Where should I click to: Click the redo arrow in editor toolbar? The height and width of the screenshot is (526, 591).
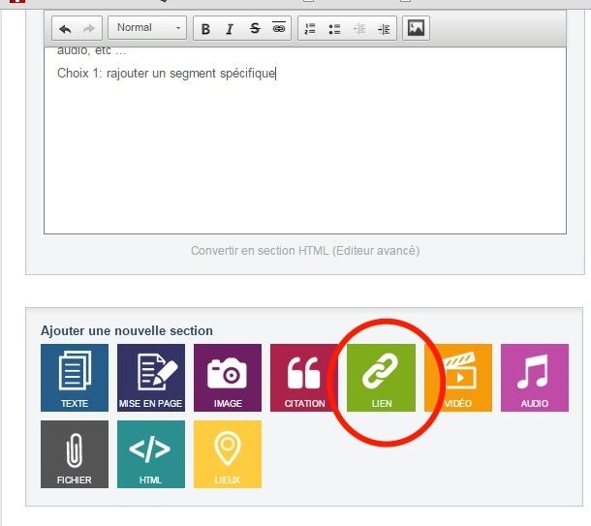[89, 29]
